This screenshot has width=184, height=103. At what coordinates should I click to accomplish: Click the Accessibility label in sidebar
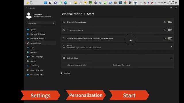tap(35, 66)
